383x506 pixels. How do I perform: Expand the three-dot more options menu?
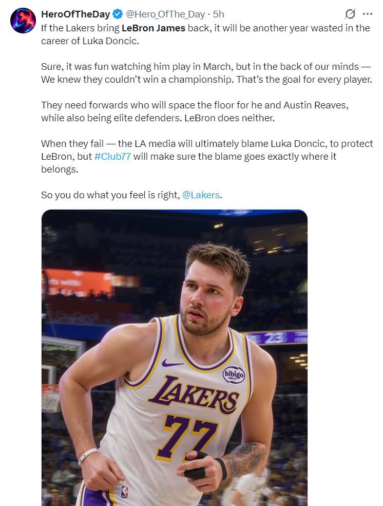[x=368, y=14]
